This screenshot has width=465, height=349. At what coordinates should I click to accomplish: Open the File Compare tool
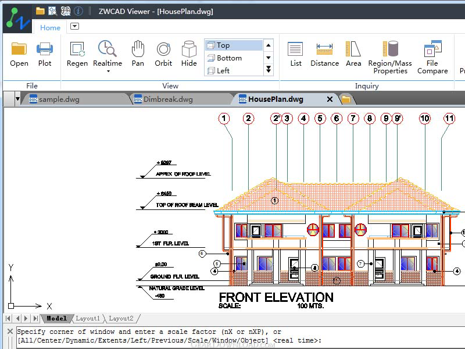432,58
